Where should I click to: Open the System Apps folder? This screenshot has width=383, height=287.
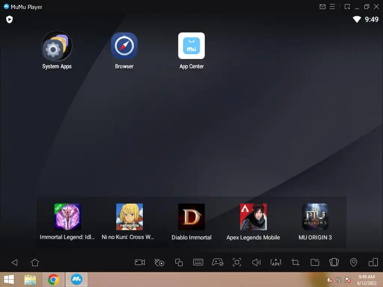[57, 46]
